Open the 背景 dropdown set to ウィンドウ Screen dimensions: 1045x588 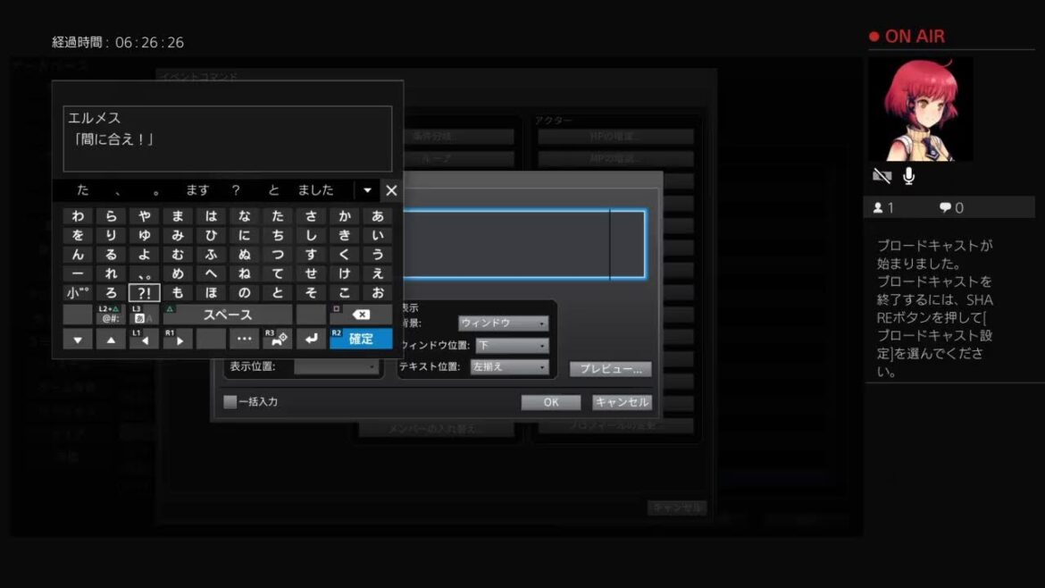(503, 323)
